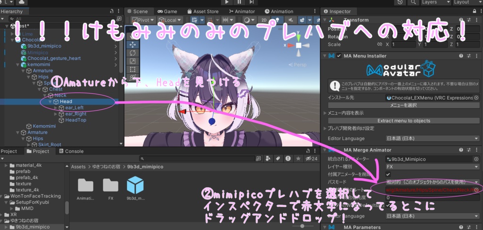Lock the Hierarchy panel

tap(112, 11)
